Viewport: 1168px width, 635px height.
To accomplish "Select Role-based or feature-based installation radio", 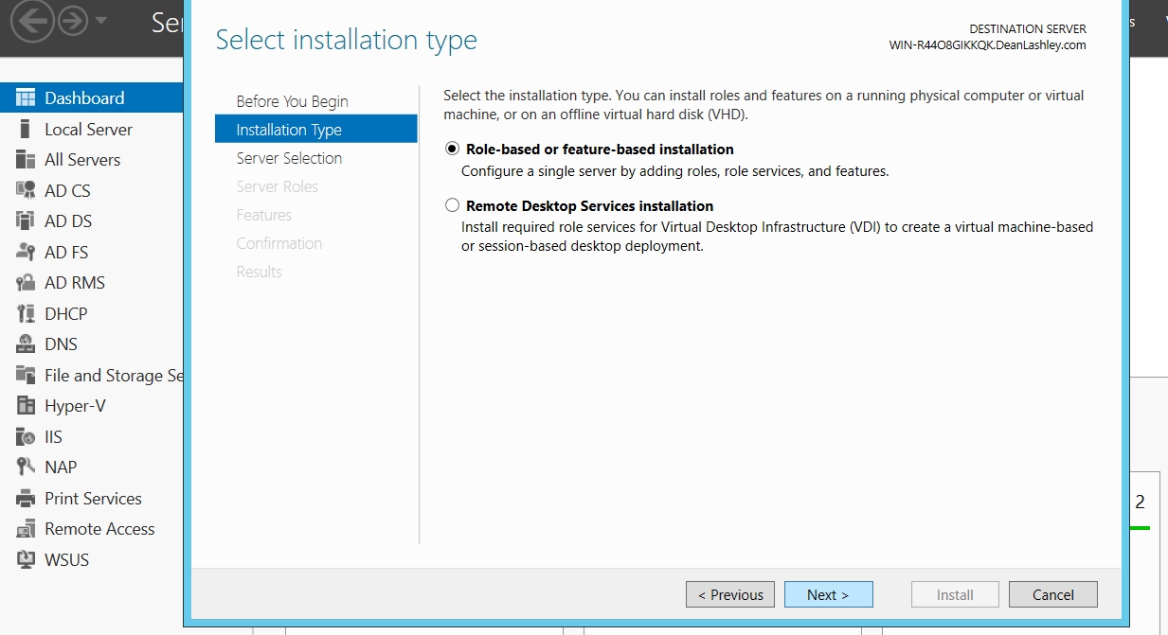I will coord(452,149).
